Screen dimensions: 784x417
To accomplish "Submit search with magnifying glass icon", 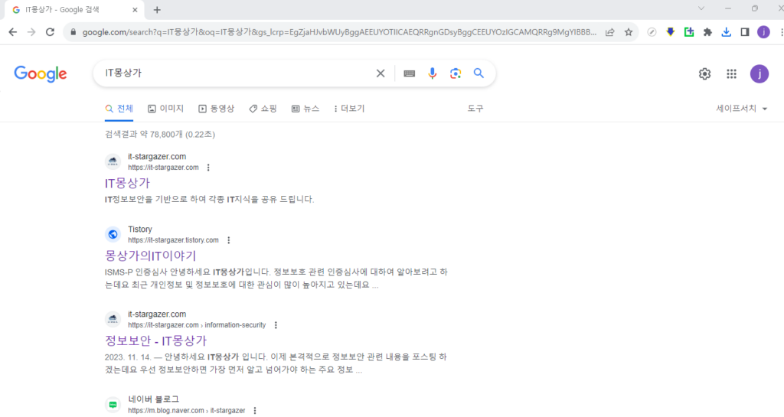I will (479, 73).
